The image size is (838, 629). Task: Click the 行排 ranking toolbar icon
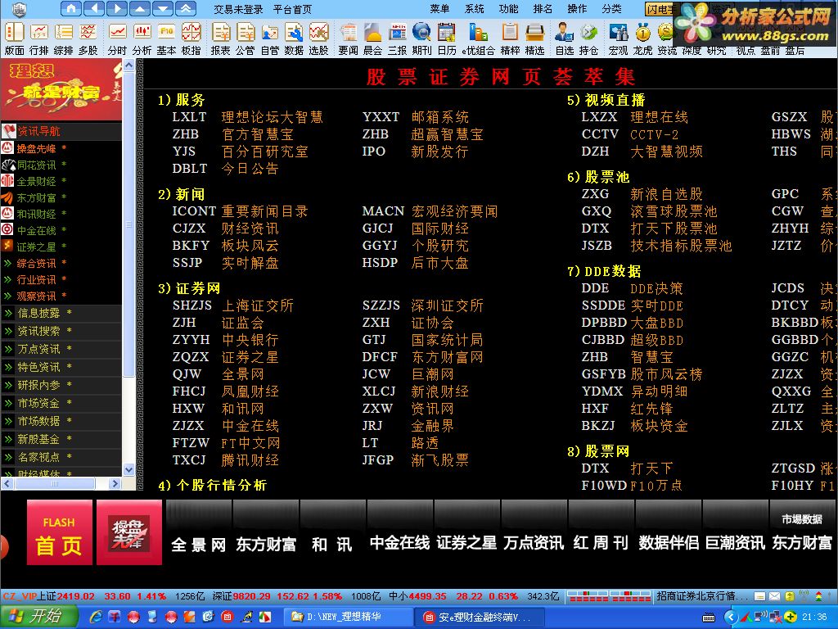coord(39,38)
